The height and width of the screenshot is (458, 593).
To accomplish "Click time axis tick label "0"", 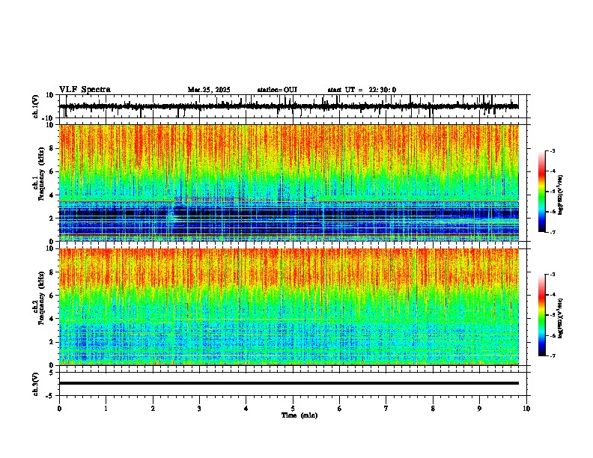I will [x=59, y=409].
